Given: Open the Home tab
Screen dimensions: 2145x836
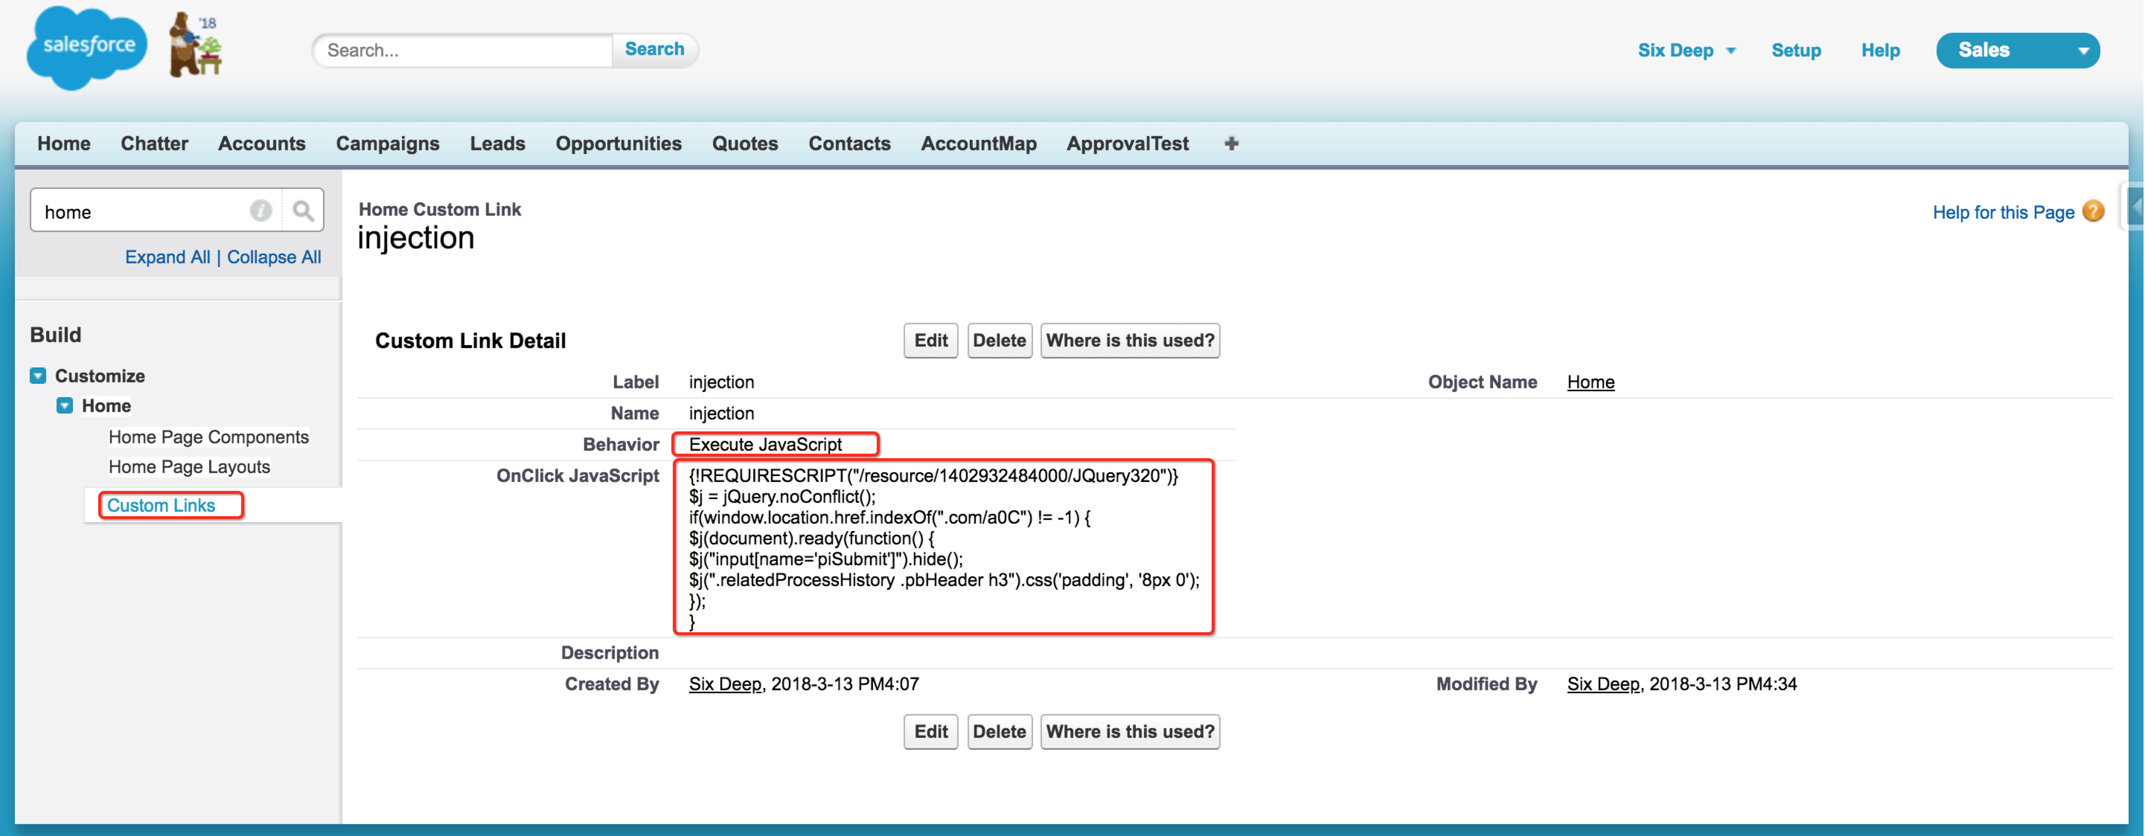Looking at the screenshot, I should pos(64,143).
